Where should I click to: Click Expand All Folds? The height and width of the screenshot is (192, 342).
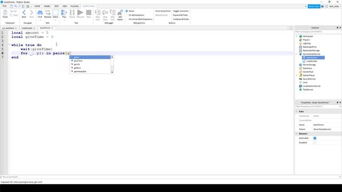click(x=181, y=15)
